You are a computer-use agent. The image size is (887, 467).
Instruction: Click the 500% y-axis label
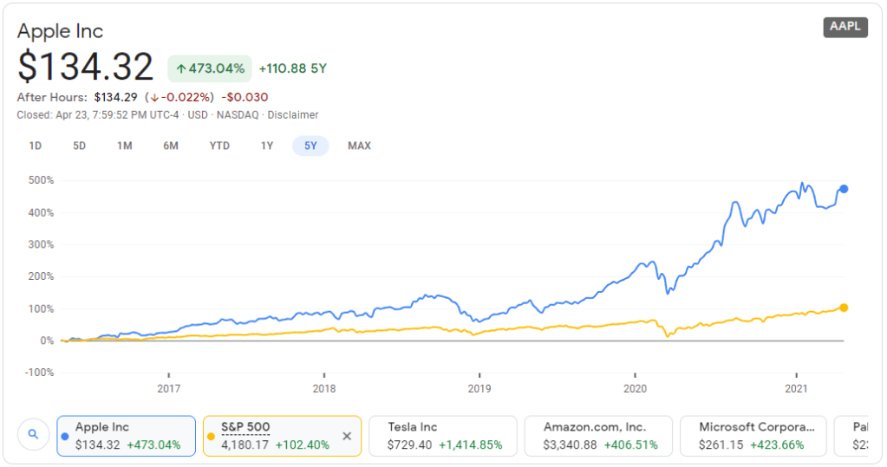(x=42, y=180)
